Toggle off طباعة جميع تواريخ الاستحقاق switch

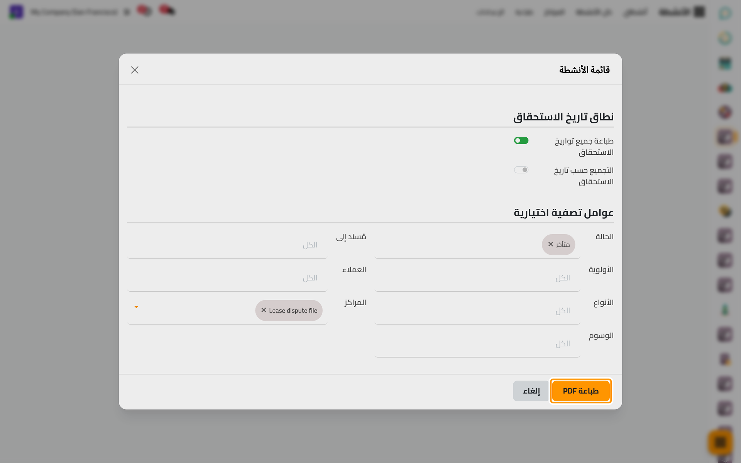(521, 140)
